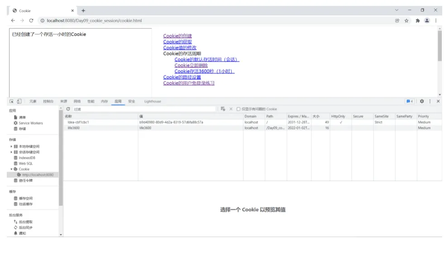The width and height of the screenshot is (444, 257).
Task: Close the Cookie browser tab
Action: [x=72, y=11]
